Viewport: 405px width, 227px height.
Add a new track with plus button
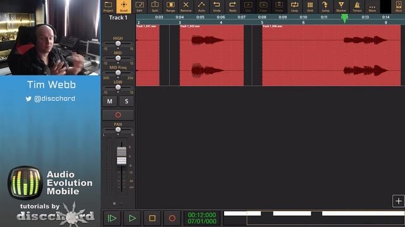click(x=399, y=201)
